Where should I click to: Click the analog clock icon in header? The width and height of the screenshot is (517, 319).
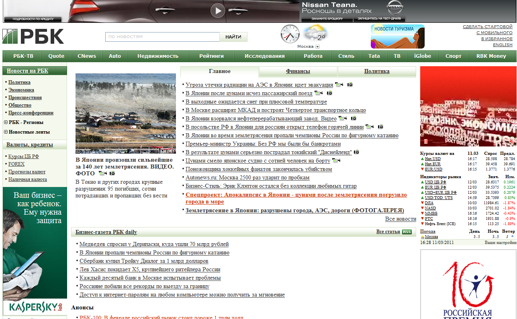(290, 34)
